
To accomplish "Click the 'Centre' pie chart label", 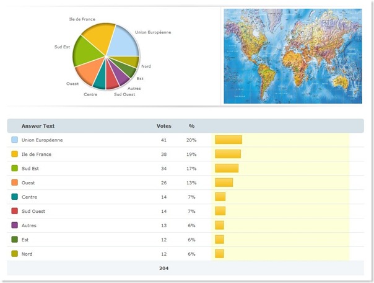I will tap(90, 94).
